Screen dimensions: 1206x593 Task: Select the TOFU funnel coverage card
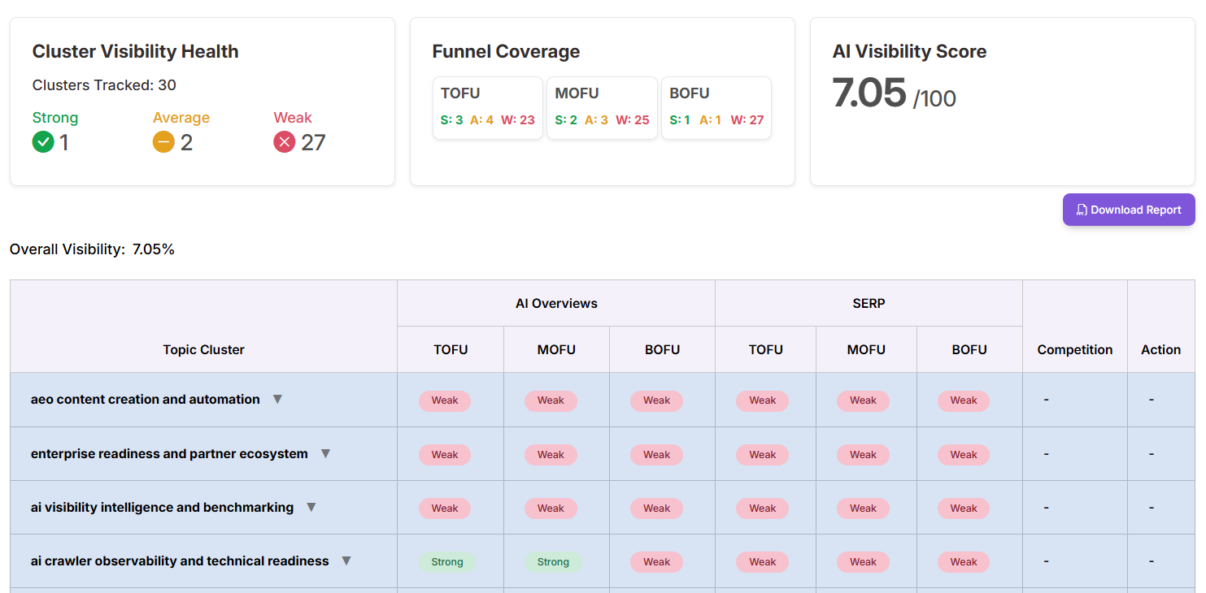[487, 108]
